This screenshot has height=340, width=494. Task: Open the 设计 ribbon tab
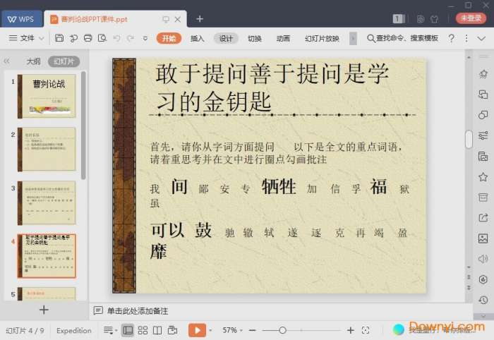click(x=226, y=38)
